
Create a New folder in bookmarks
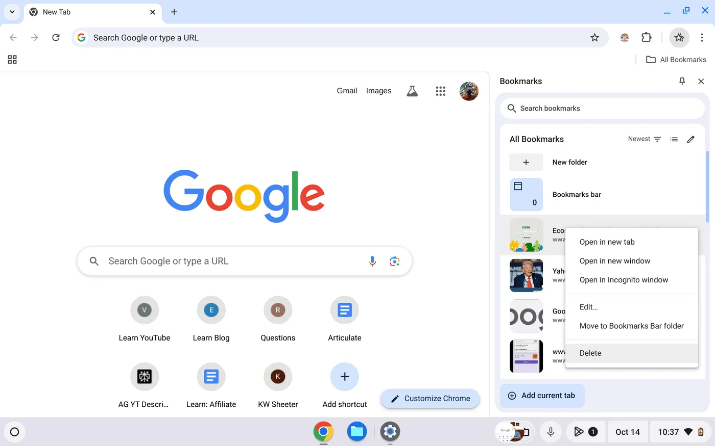[x=603, y=162]
